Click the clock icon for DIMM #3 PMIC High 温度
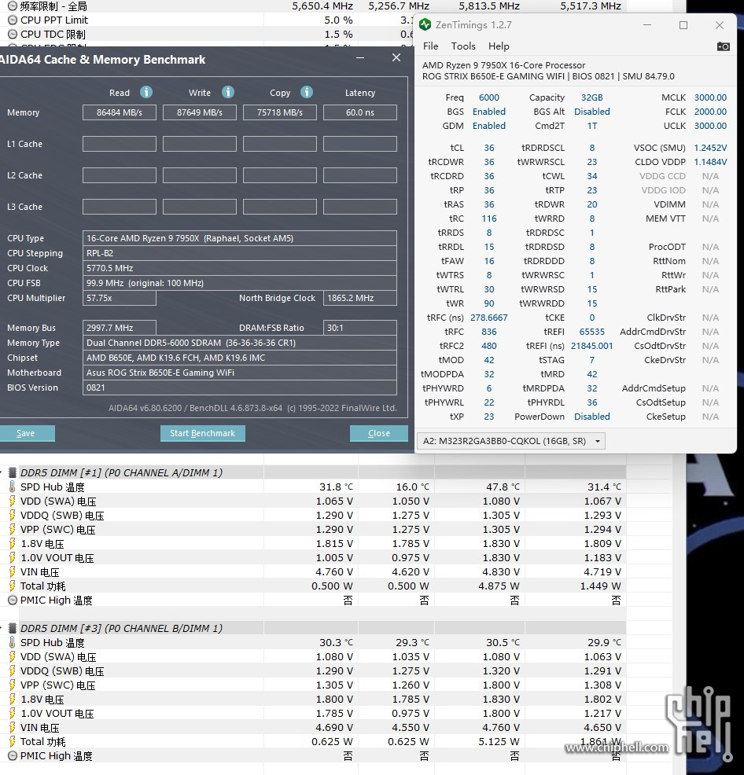 click(13, 756)
